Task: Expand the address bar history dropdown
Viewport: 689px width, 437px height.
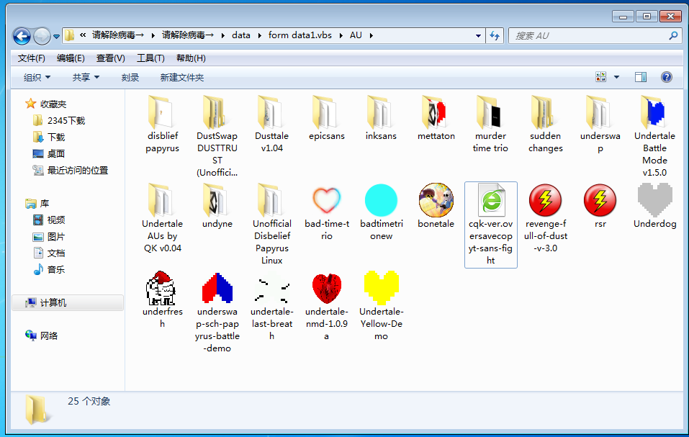Action: (x=479, y=35)
